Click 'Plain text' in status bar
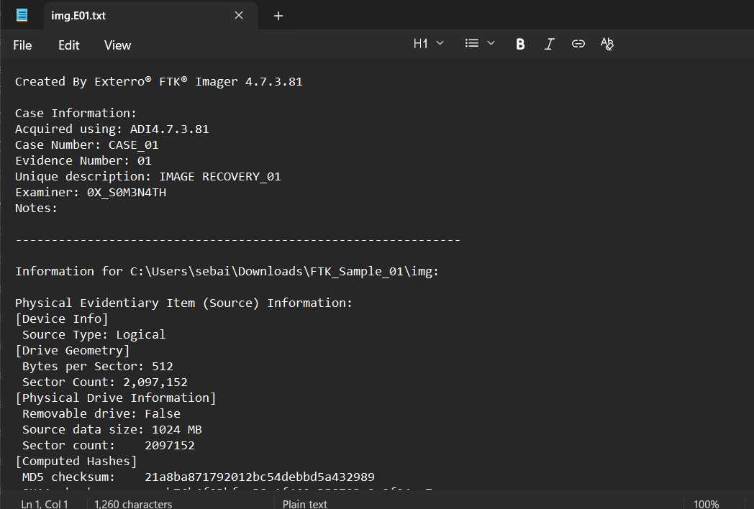The width and height of the screenshot is (754, 509). point(305,504)
